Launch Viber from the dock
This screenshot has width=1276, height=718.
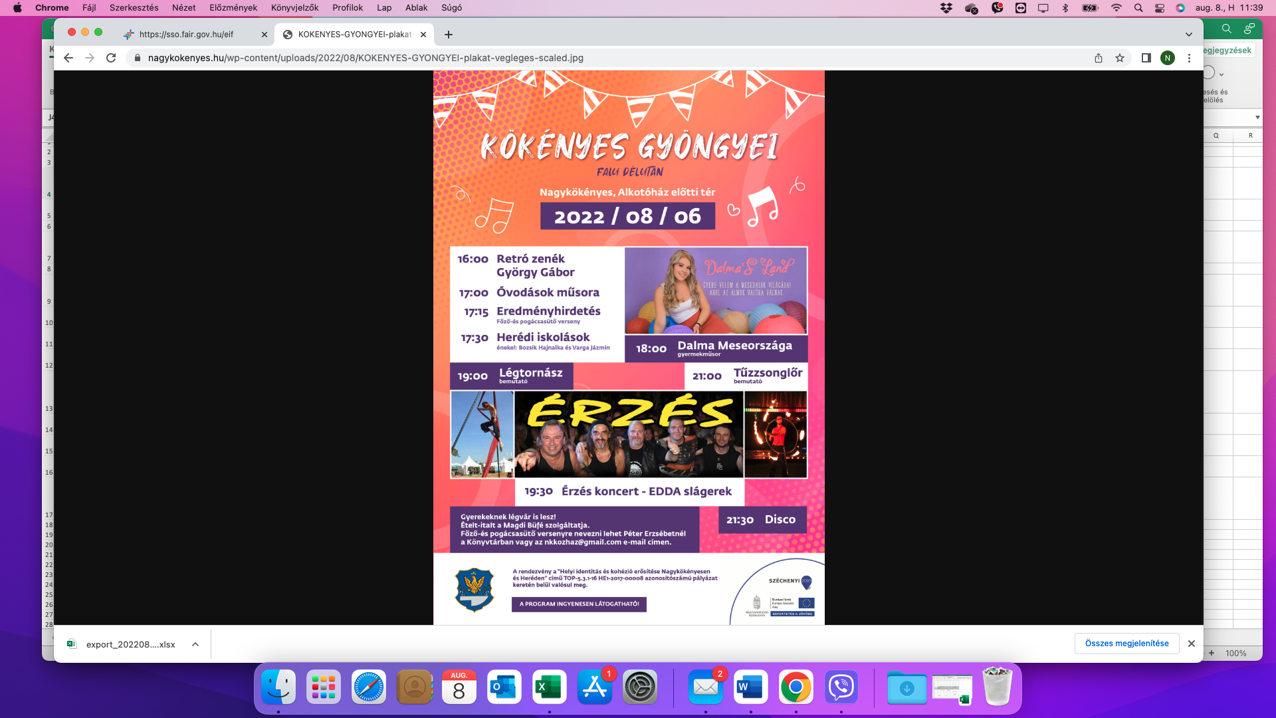click(x=841, y=687)
